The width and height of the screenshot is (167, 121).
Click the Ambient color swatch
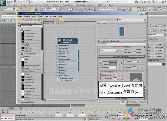(113, 61)
